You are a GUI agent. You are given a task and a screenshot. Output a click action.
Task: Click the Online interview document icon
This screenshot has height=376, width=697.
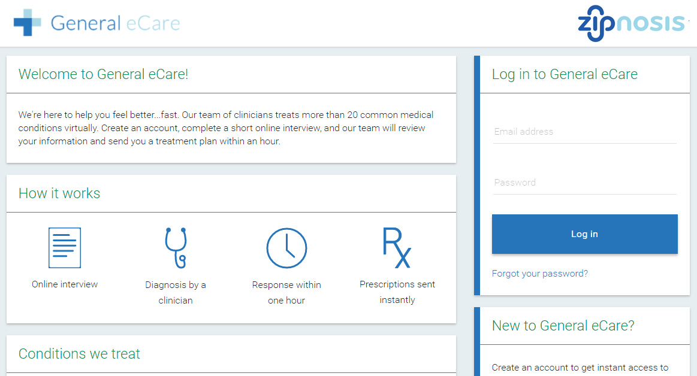(x=65, y=248)
